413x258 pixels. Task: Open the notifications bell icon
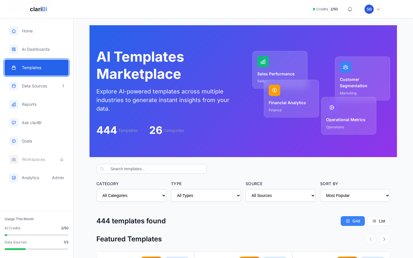tap(350, 9)
